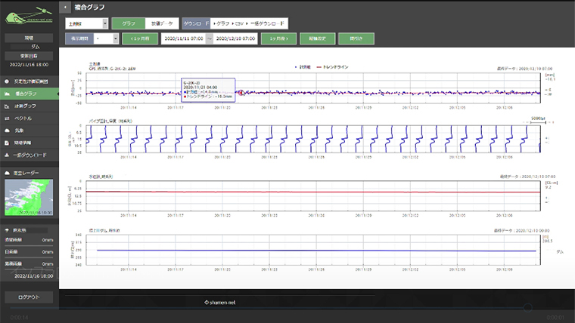This screenshot has height=323, width=575.
Task: Click the blue line in dam reservoir chart
Action: tap(316, 251)
